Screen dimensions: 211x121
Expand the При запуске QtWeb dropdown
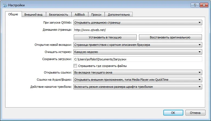click(x=138, y=22)
